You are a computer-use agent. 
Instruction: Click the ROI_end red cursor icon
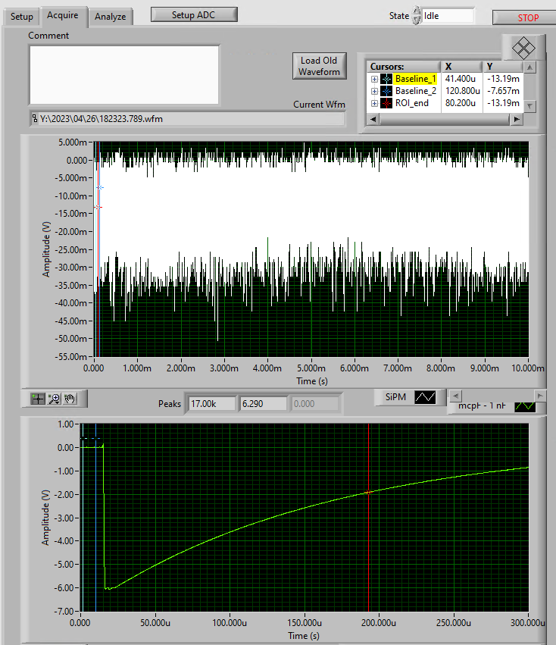coord(386,103)
